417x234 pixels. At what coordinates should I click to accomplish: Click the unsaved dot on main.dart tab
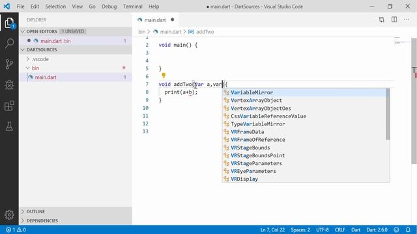coord(172,19)
